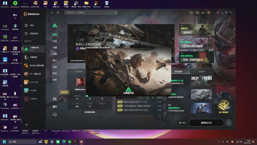Switch to the 改枪 tab
The image size is (257, 145).
[55, 80]
